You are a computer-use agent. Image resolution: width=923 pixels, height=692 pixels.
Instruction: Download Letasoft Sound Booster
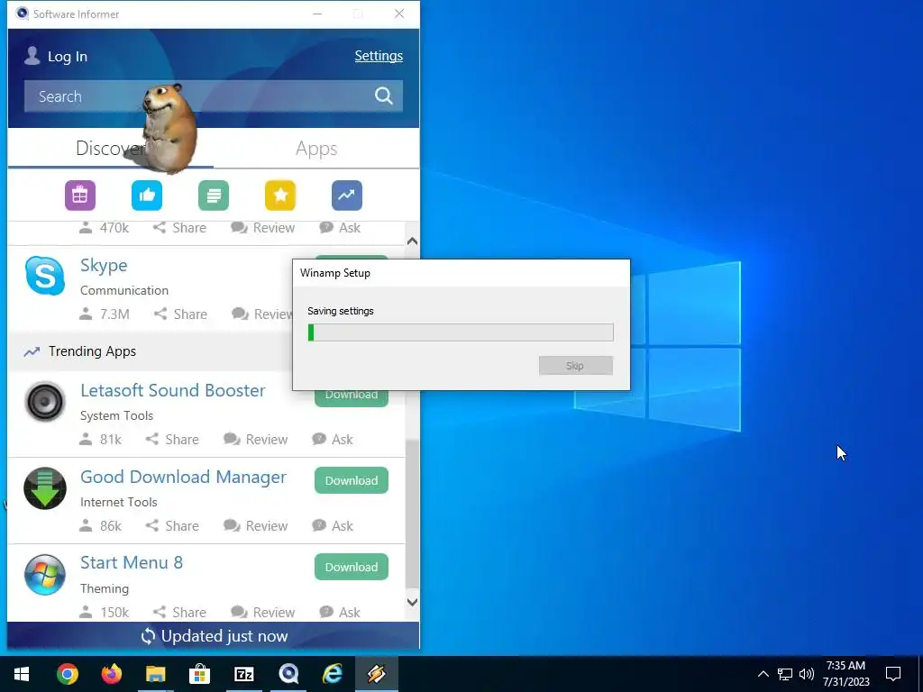coord(352,396)
